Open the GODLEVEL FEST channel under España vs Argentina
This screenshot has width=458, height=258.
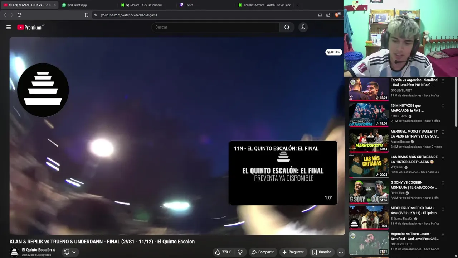coord(401,90)
